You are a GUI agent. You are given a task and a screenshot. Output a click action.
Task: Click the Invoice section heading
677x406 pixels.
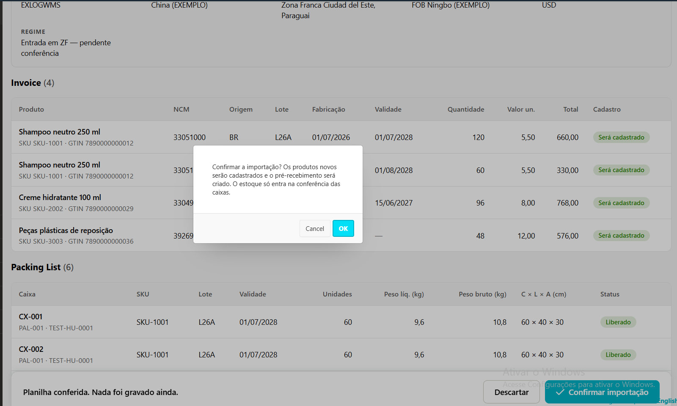click(33, 83)
